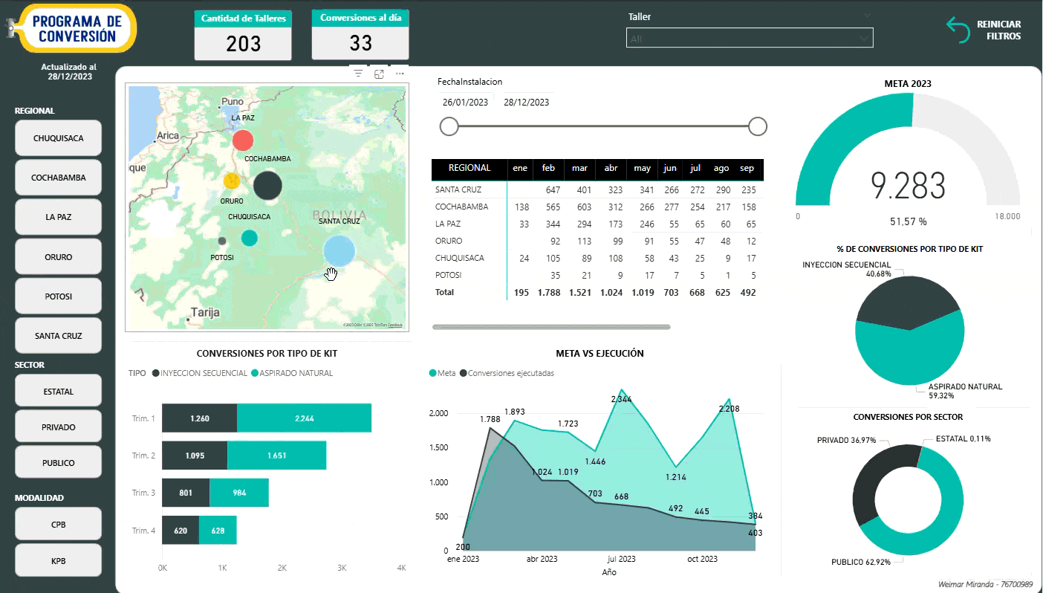This screenshot has width=1043, height=593.
Task: Select the small gray Potosi bubble on the map
Action: click(222, 241)
